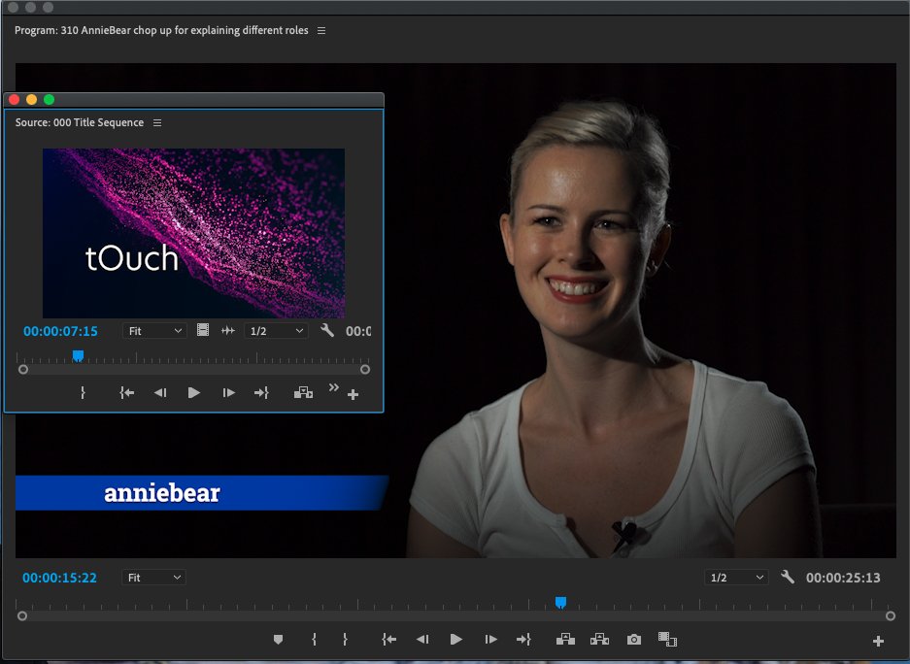Open the Source monitor Button Editor plus

353,395
